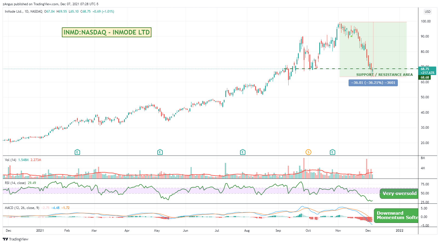Select the Downward Momentum annotation box
Image resolution: width=440 pixels, height=244 pixels.
coord(396,215)
